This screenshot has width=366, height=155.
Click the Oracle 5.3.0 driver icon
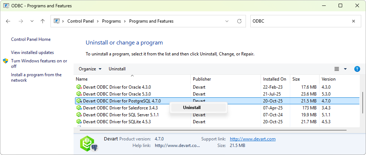pos(79,94)
